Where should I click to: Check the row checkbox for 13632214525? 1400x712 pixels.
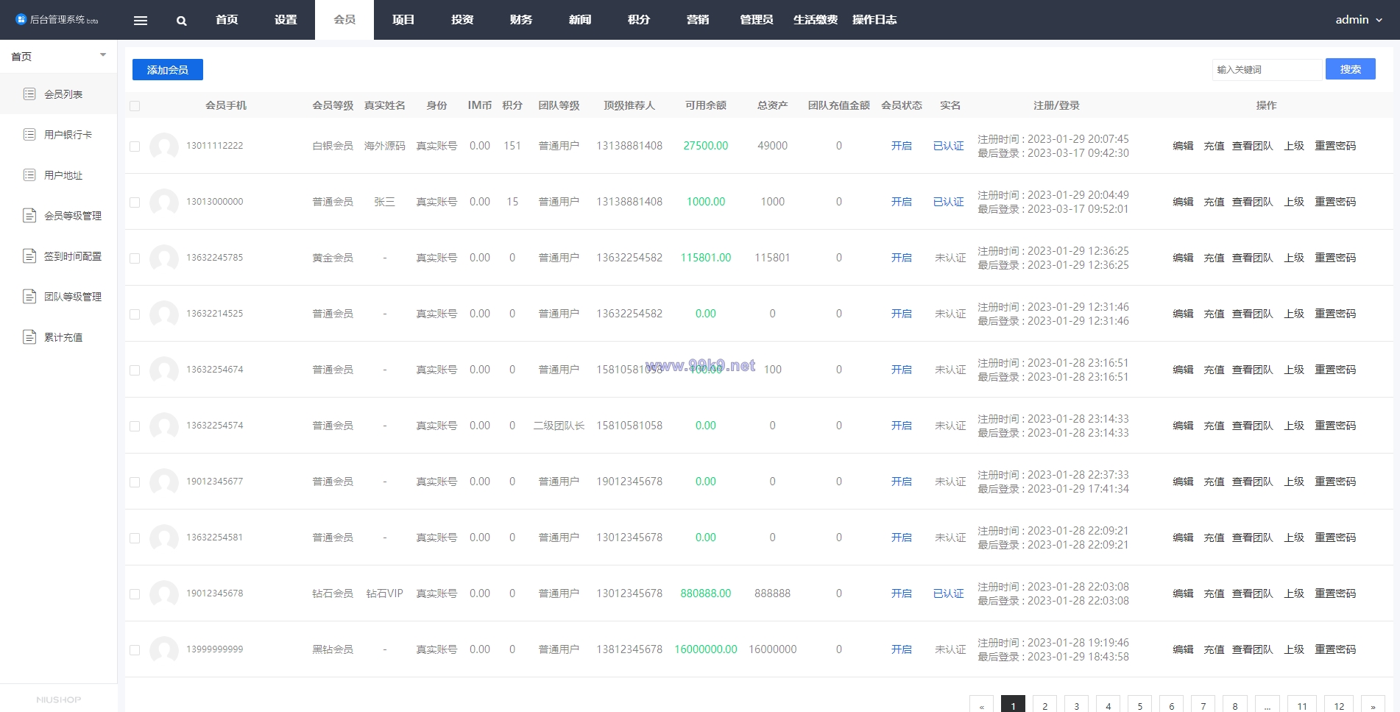pyautogui.click(x=135, y=314)
